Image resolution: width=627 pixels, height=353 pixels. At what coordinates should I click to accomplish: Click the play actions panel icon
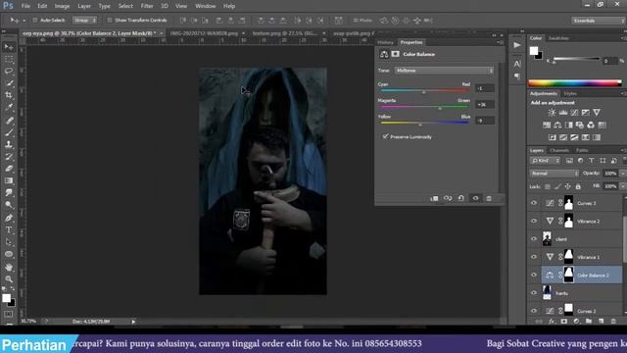(517, 45)
